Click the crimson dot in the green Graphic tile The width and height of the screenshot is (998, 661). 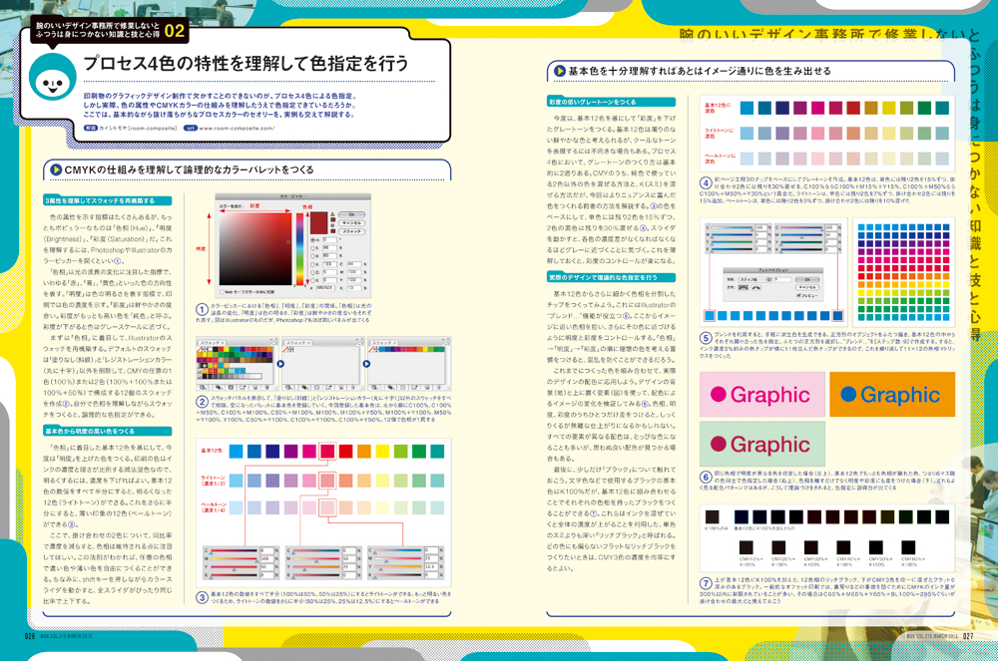click(719, 444)
